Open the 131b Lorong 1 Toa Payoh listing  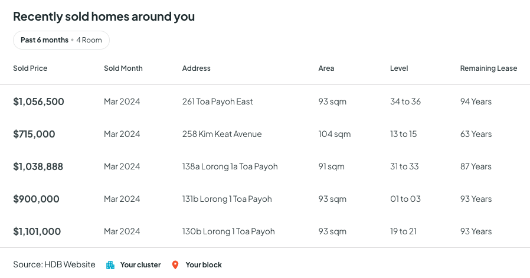click(x=227, y=199)
